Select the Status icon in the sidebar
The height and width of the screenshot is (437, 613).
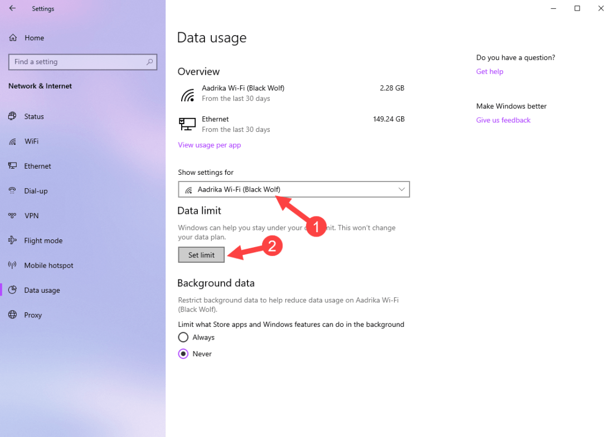pos(12,116)
